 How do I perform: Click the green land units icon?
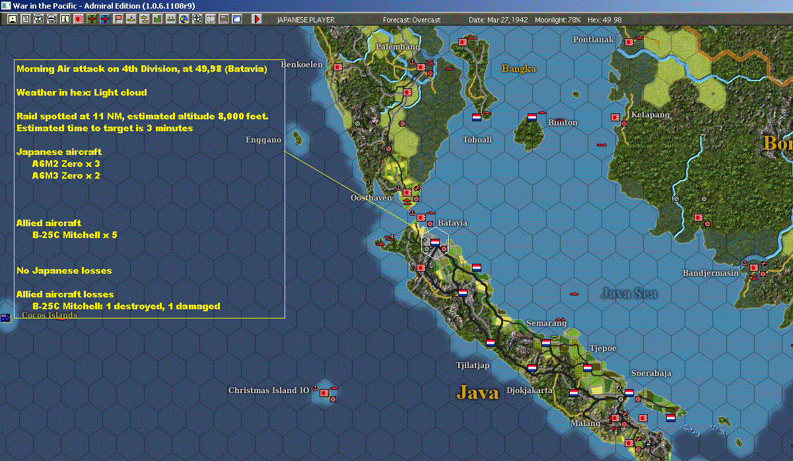[x=158, y=19]
